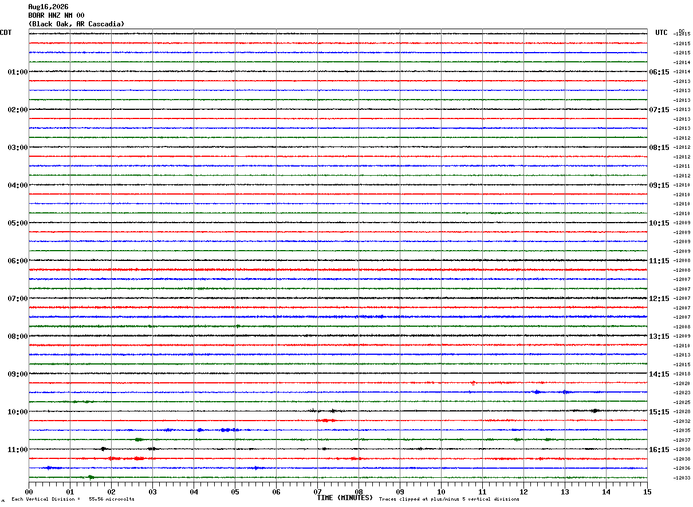Click the black signal burst on the 11:00 trace
Viewport: 693px width, 507px height.
pos(104,449)
